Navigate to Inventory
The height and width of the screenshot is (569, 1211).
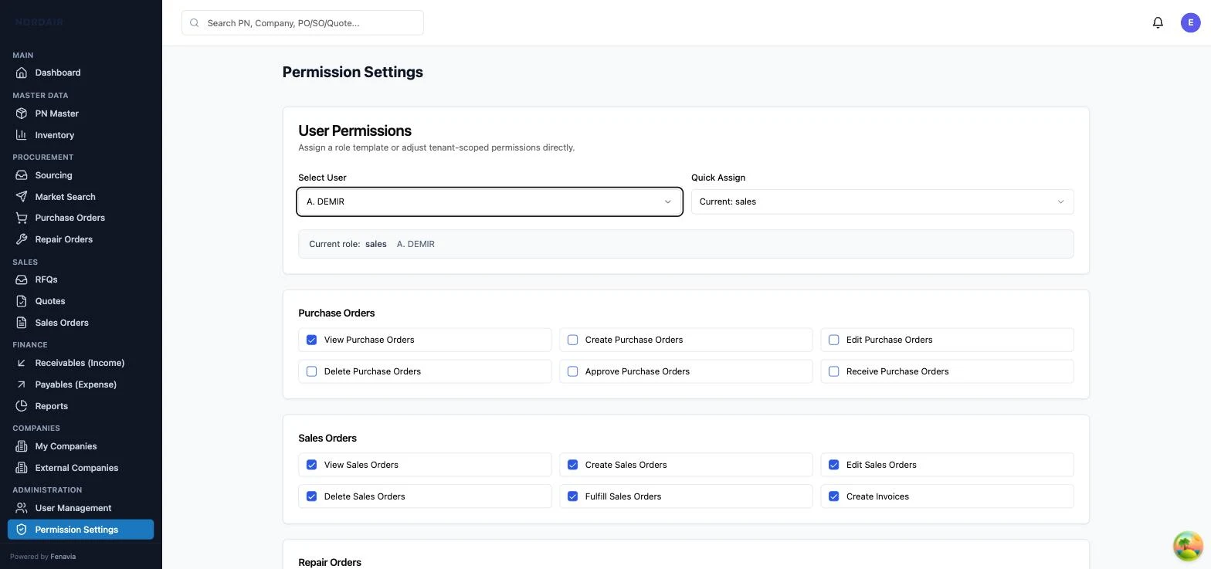[80, 135]
